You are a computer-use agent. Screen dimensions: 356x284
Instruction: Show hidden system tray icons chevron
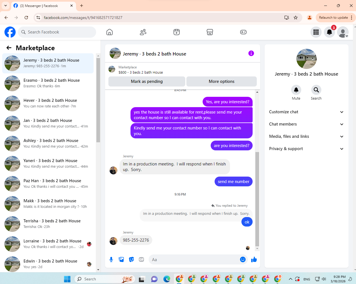click(291, 279)
